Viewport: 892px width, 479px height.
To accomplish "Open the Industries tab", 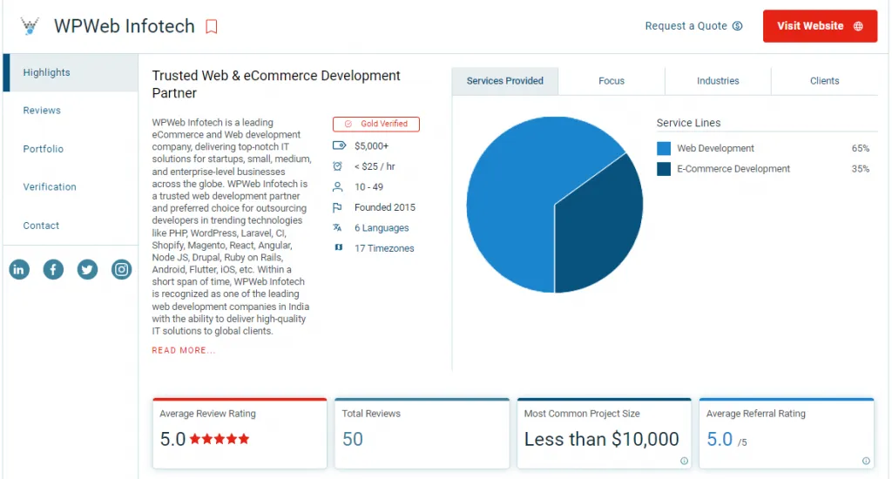I will [718, 81].
